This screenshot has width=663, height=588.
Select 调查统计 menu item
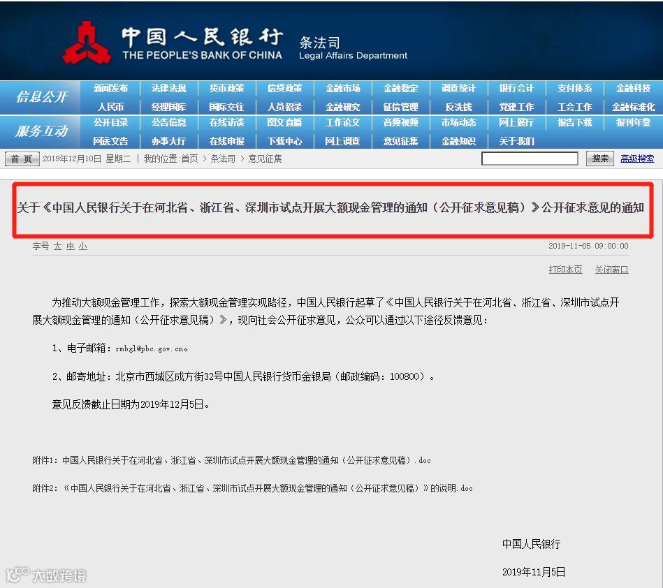pos(458,89)
